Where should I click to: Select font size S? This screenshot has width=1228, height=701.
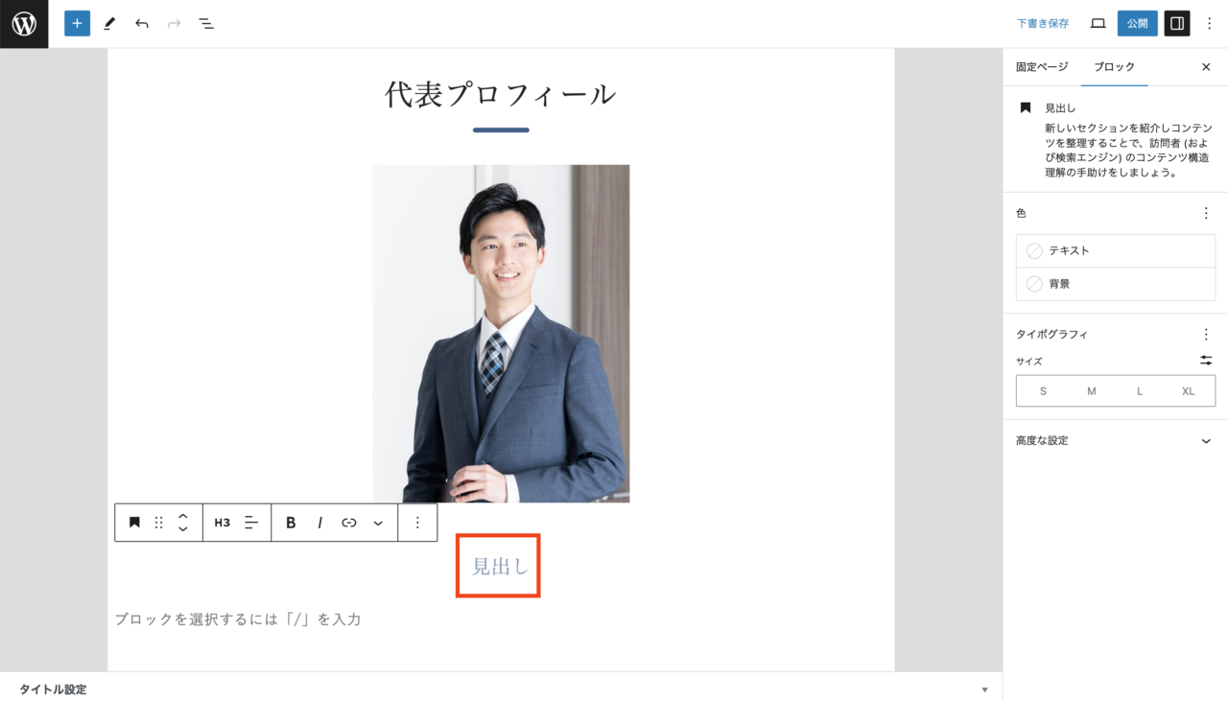(1043, 391)
